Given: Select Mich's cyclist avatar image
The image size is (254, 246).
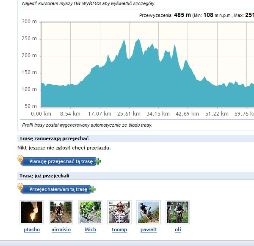Looking at the screenshot, I should point(90,212).
